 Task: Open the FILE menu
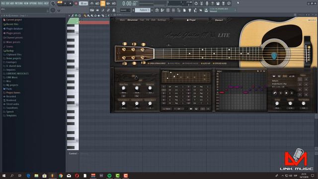[3, 3]
